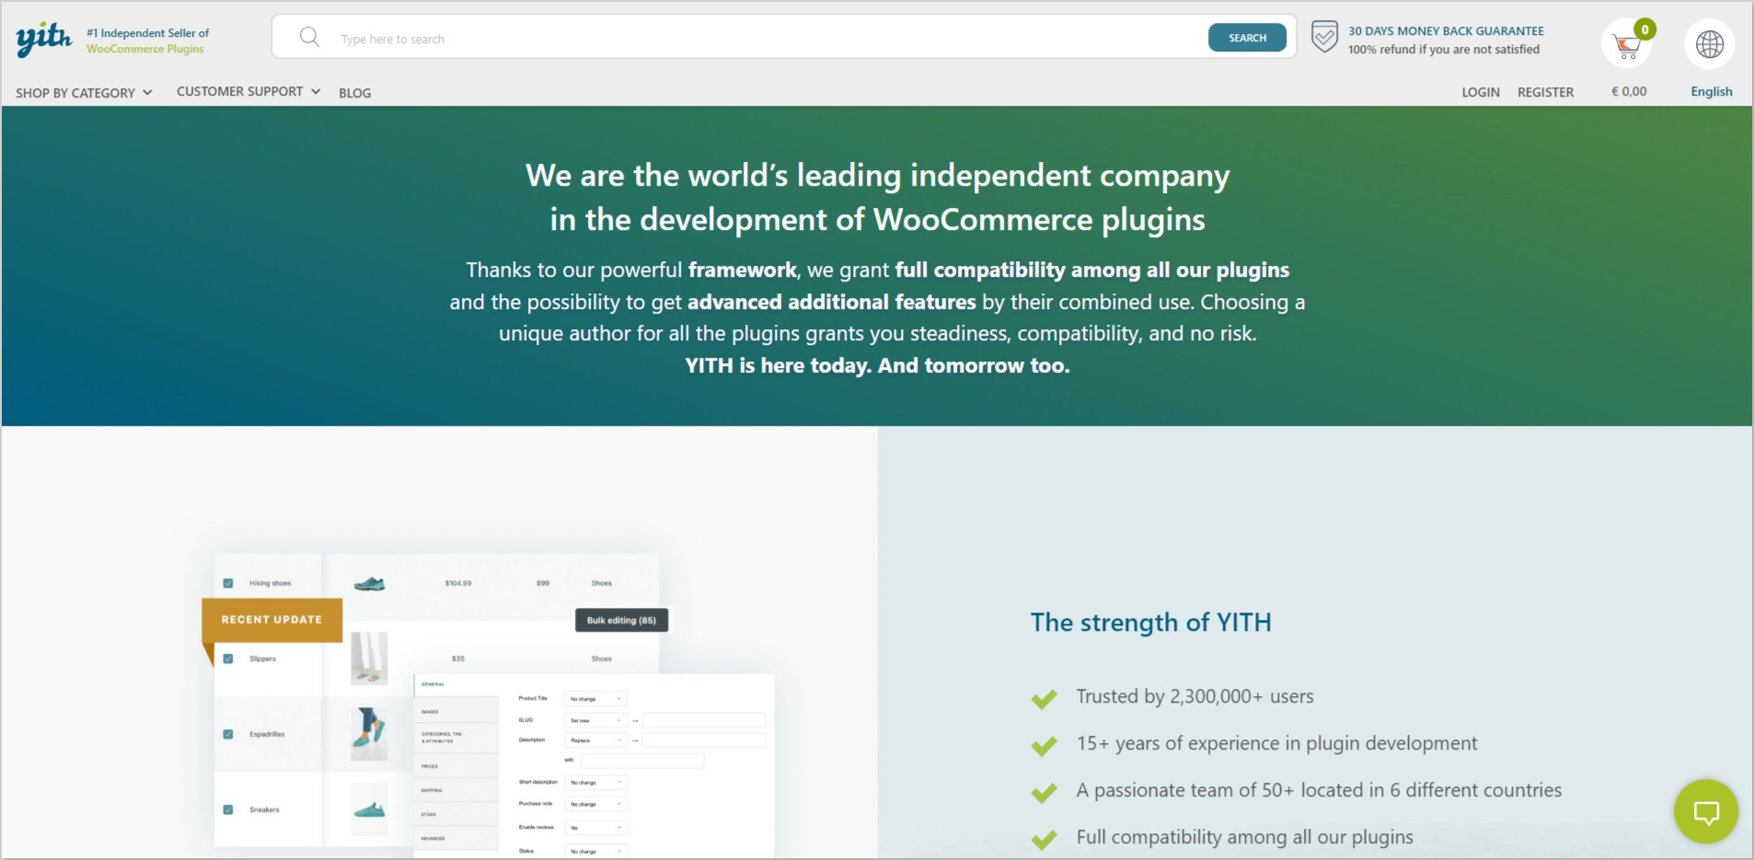Open the Blog page
The height and width of the screenshot is (860, 1754).
coord(354,93)
